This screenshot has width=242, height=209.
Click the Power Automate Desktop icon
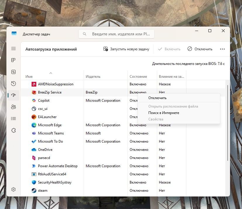tap(34, 166)
